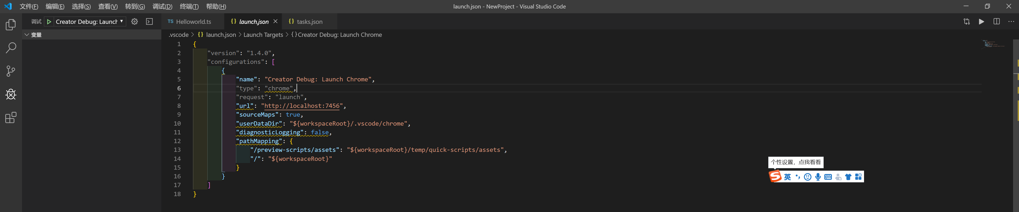Open the Search view in activity bar

tap(11, 48)
